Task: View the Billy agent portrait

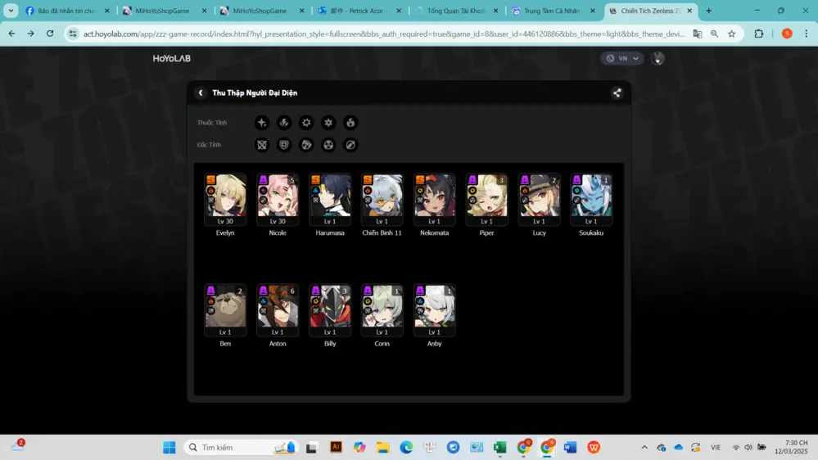Action: click(x=330, y=310)
